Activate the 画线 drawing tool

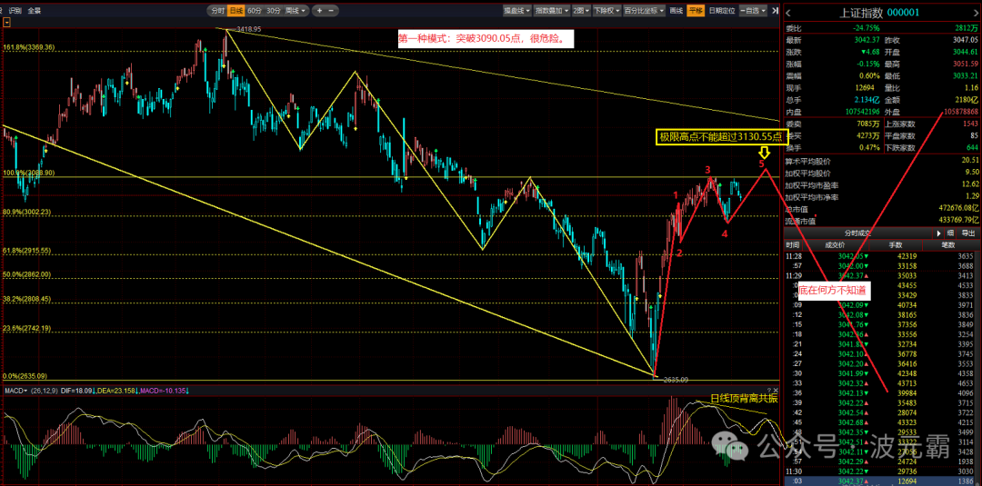click(x=676, y=10)
